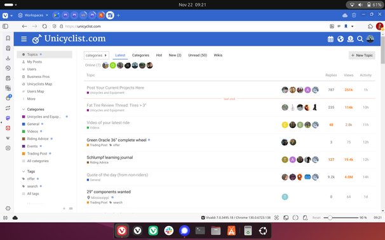The height and width of the screenshot is (240, 385).
Task: Select Trading Post category in sidebar
Action: point(37,154)
